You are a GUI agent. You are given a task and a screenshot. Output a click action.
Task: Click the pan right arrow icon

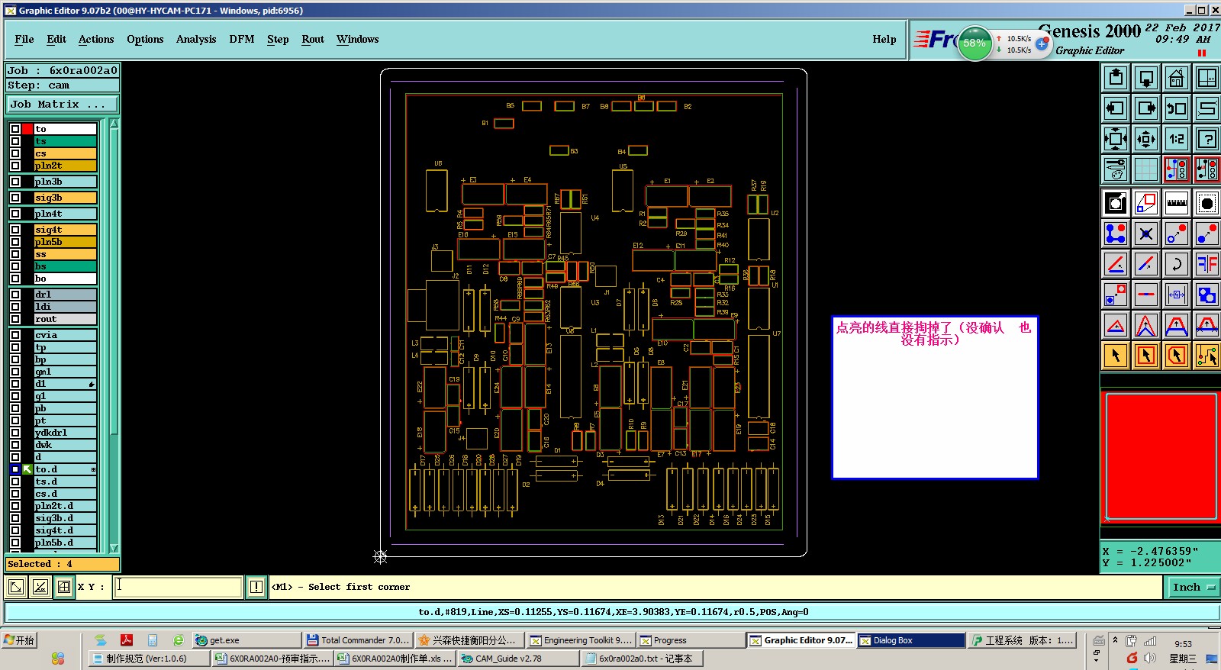1146,108
